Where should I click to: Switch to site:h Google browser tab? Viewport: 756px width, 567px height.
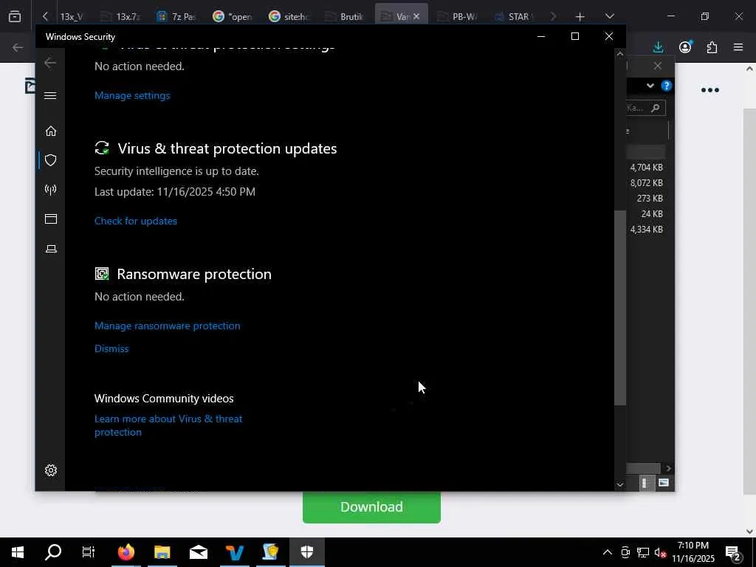coord(289,16)
